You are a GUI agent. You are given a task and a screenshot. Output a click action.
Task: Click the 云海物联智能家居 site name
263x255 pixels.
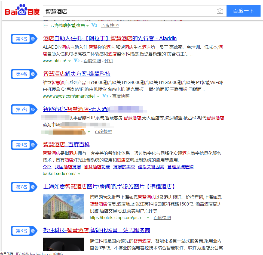point(68,26)
